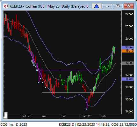Click the 16000 price scale value
Image resolution: width=137 pixels, height=127 pixels.
pos(129,87)
